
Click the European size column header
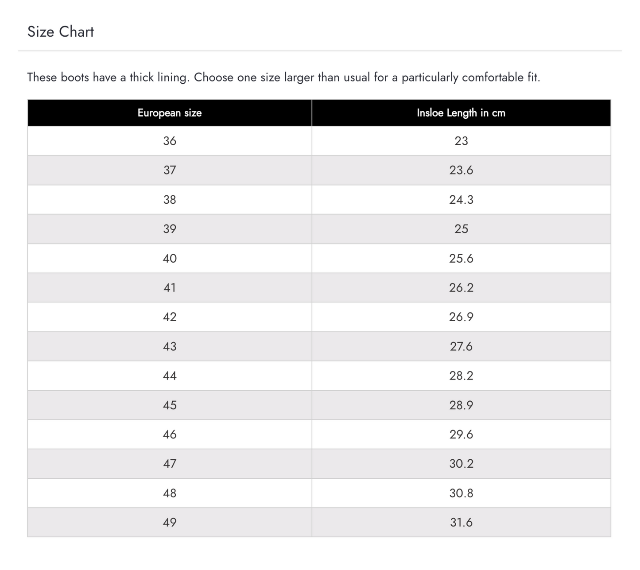170,113
